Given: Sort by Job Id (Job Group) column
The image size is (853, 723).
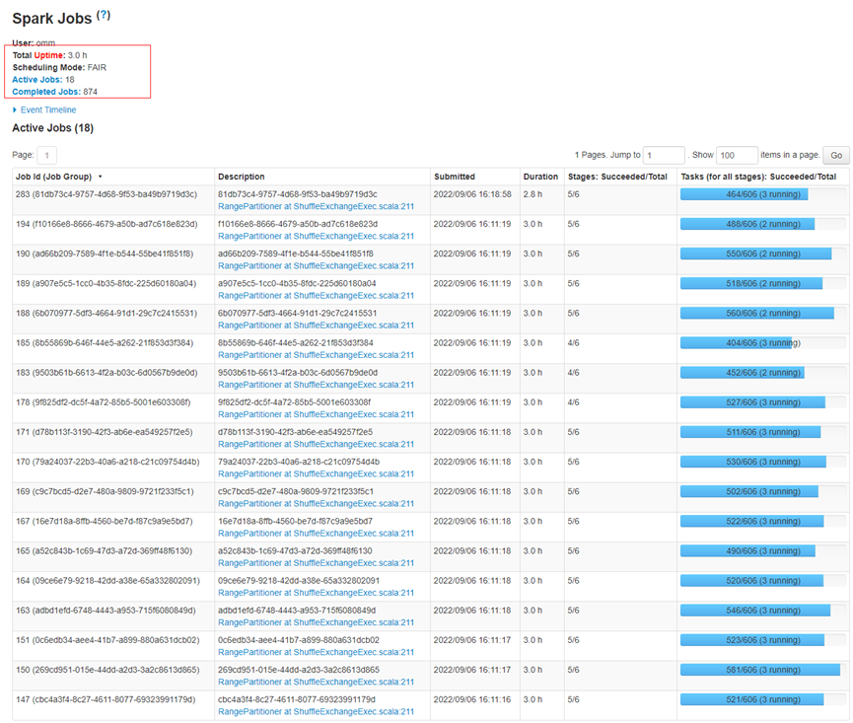Looking at the screenshot, I should coord(59,177).
